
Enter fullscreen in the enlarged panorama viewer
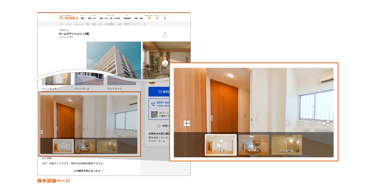[313, 123]
